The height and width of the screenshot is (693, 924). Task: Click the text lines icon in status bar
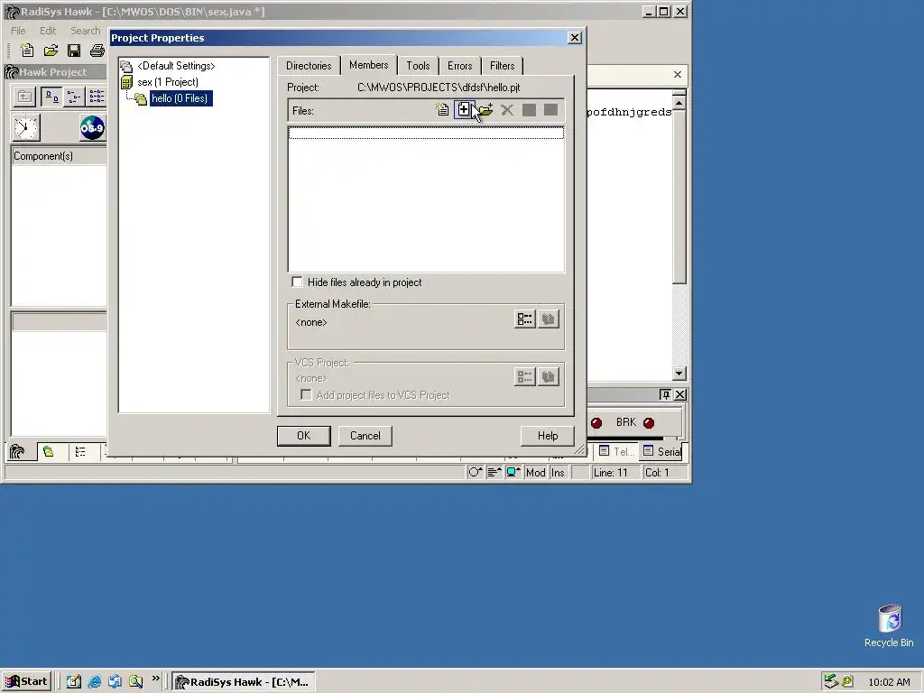[494, 472]
